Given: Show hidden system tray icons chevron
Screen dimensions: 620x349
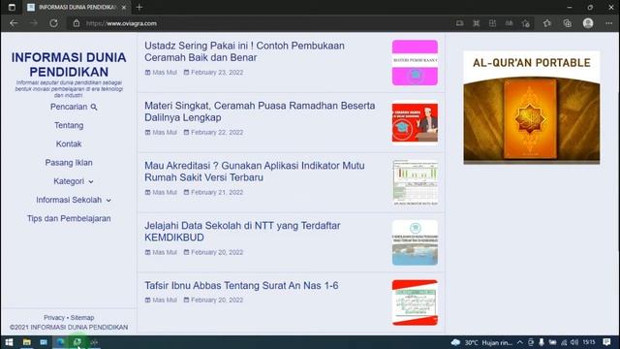Looking at the screenshot, I should (520, 342).
